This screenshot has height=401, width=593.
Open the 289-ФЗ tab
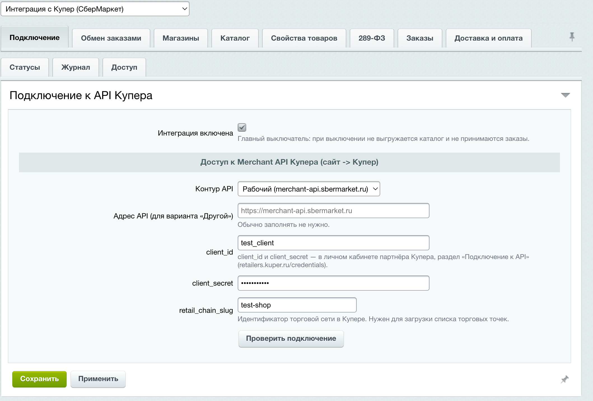372,38
